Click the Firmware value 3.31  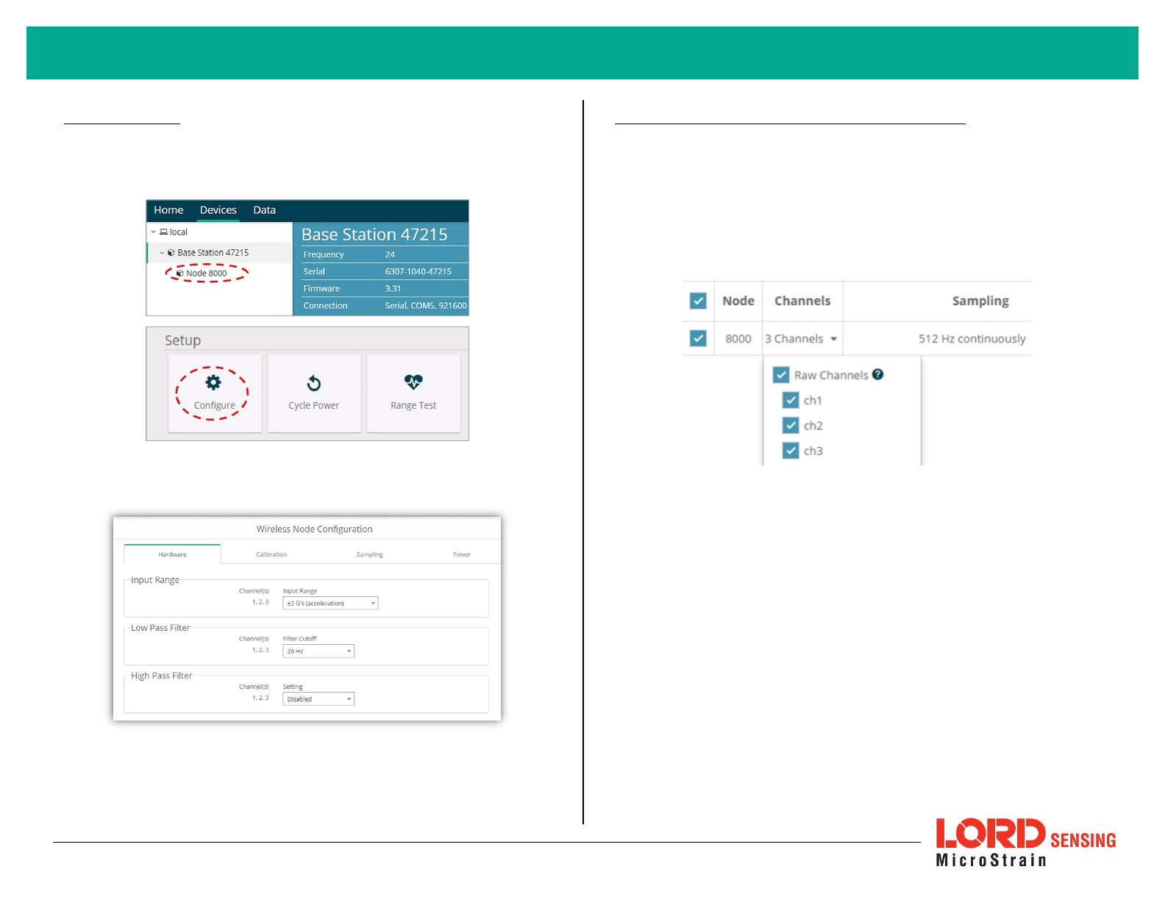coord(393,288)
